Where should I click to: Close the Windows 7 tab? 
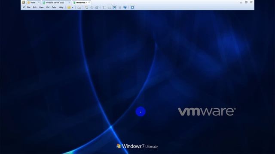coord(89,3)
